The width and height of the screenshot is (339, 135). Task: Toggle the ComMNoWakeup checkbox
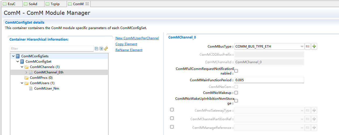click(236, 93)
